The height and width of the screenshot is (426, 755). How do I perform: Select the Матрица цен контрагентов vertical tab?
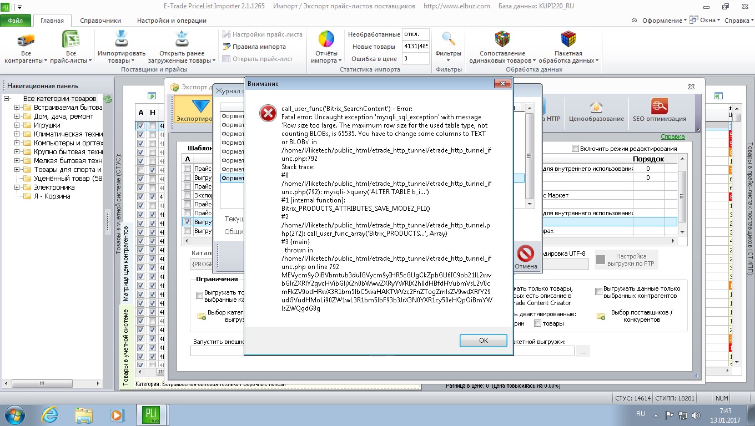pyautogui.click(x=126, y=262)
